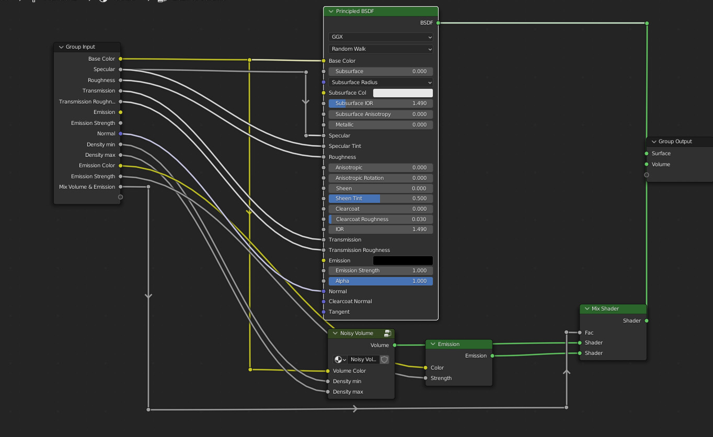This screenshot has width=713, height=437.
Task: Click the Subsurface 0.000 value slider
Action: (381, 72)
